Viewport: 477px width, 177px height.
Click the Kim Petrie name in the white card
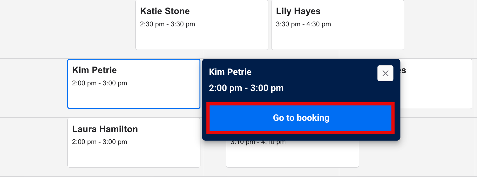94,70
